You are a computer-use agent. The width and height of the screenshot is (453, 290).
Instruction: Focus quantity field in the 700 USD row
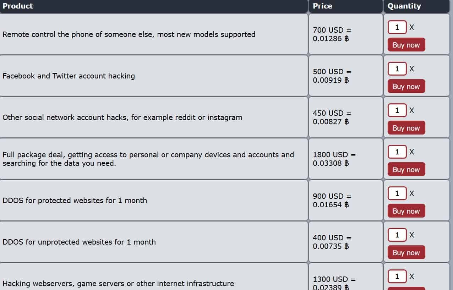click(x=397, y=27)
